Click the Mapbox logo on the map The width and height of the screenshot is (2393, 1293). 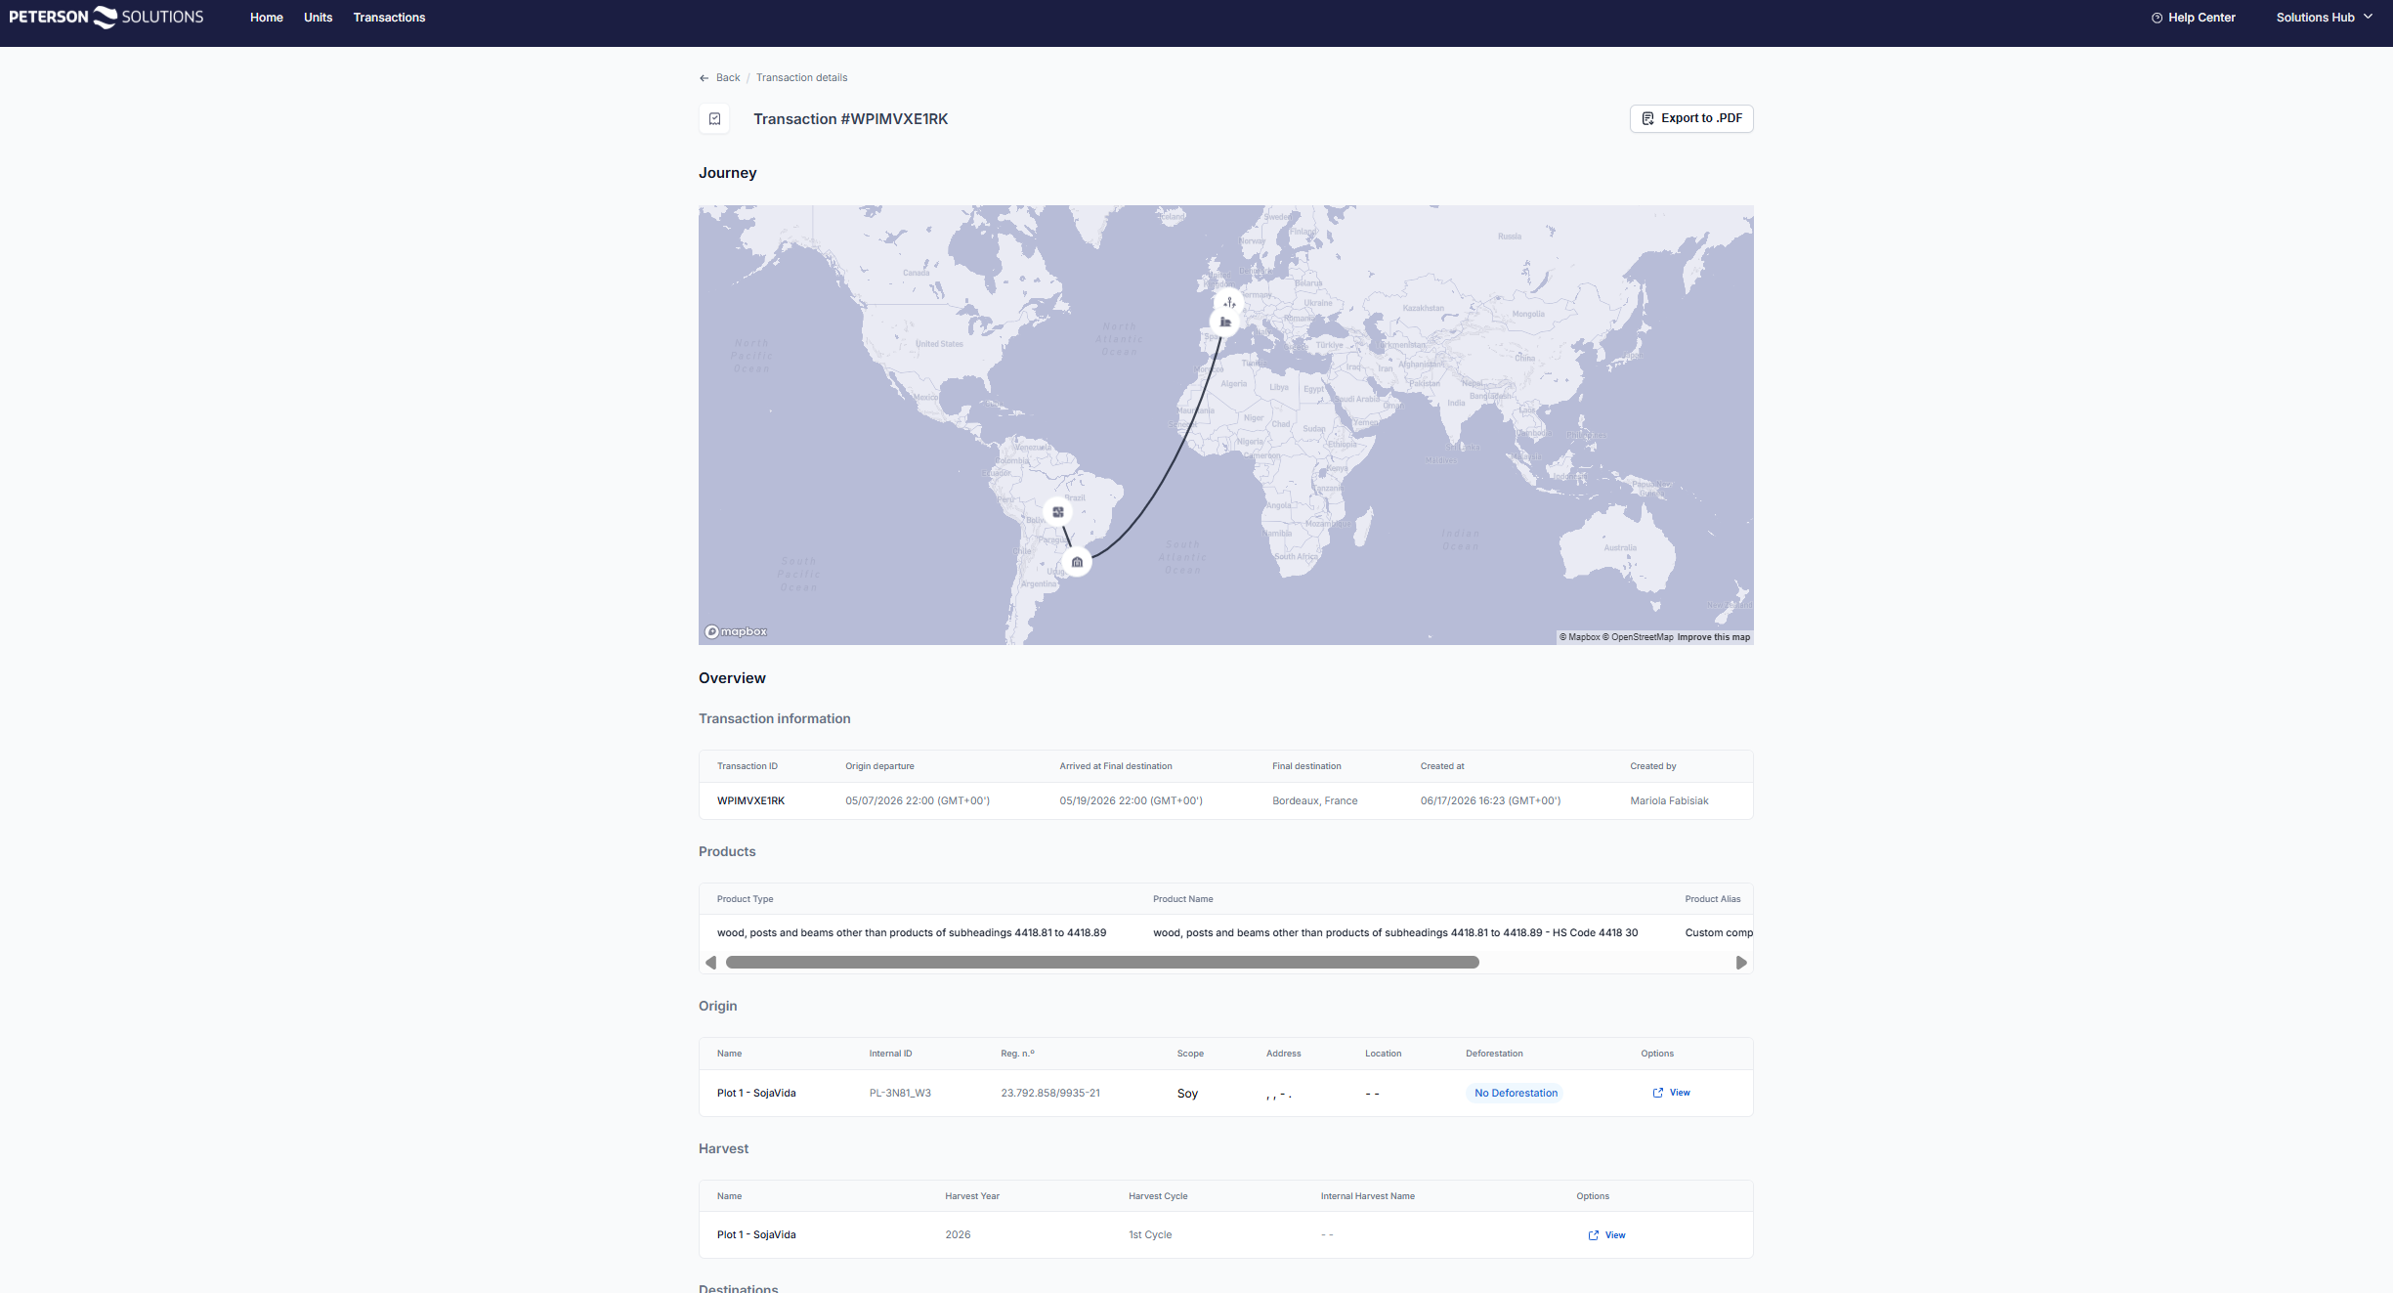point(736,631)
